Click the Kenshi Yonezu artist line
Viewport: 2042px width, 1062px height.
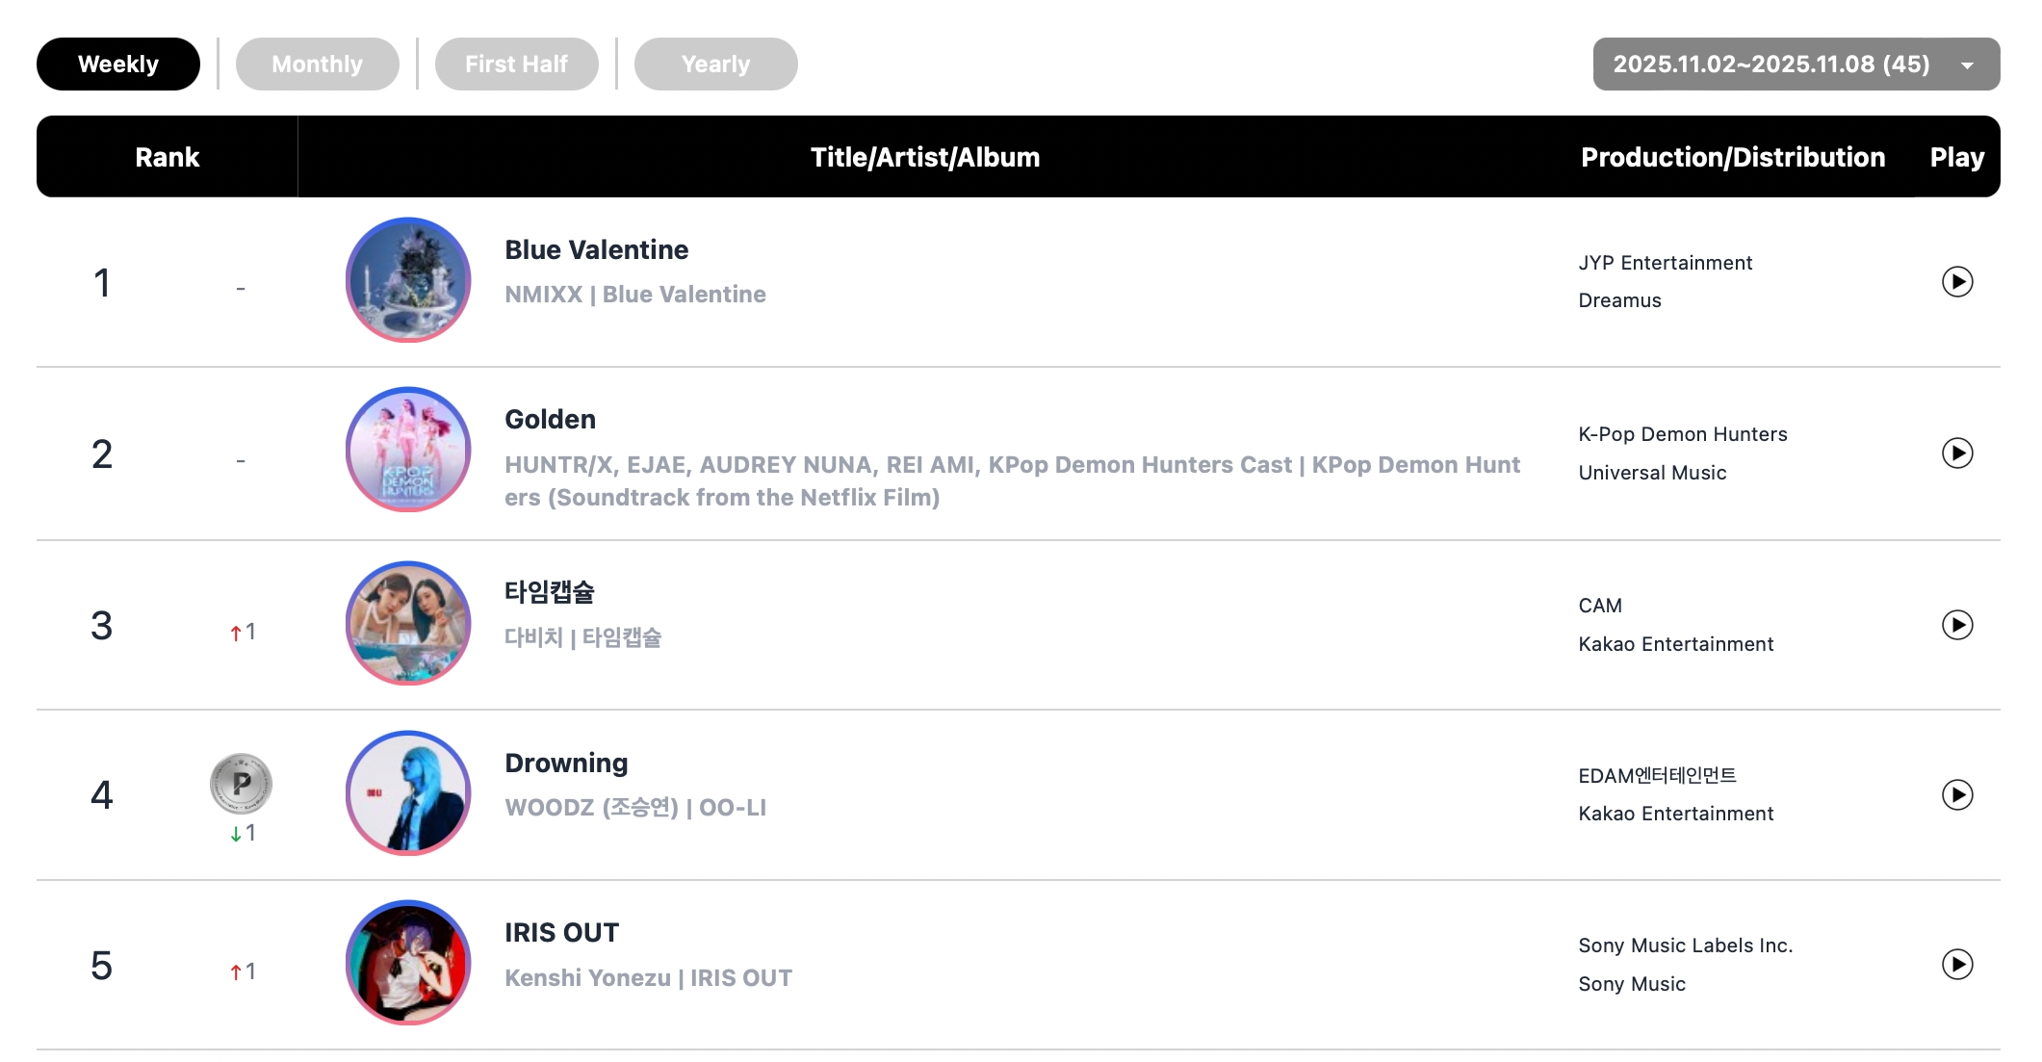(648, 978)
